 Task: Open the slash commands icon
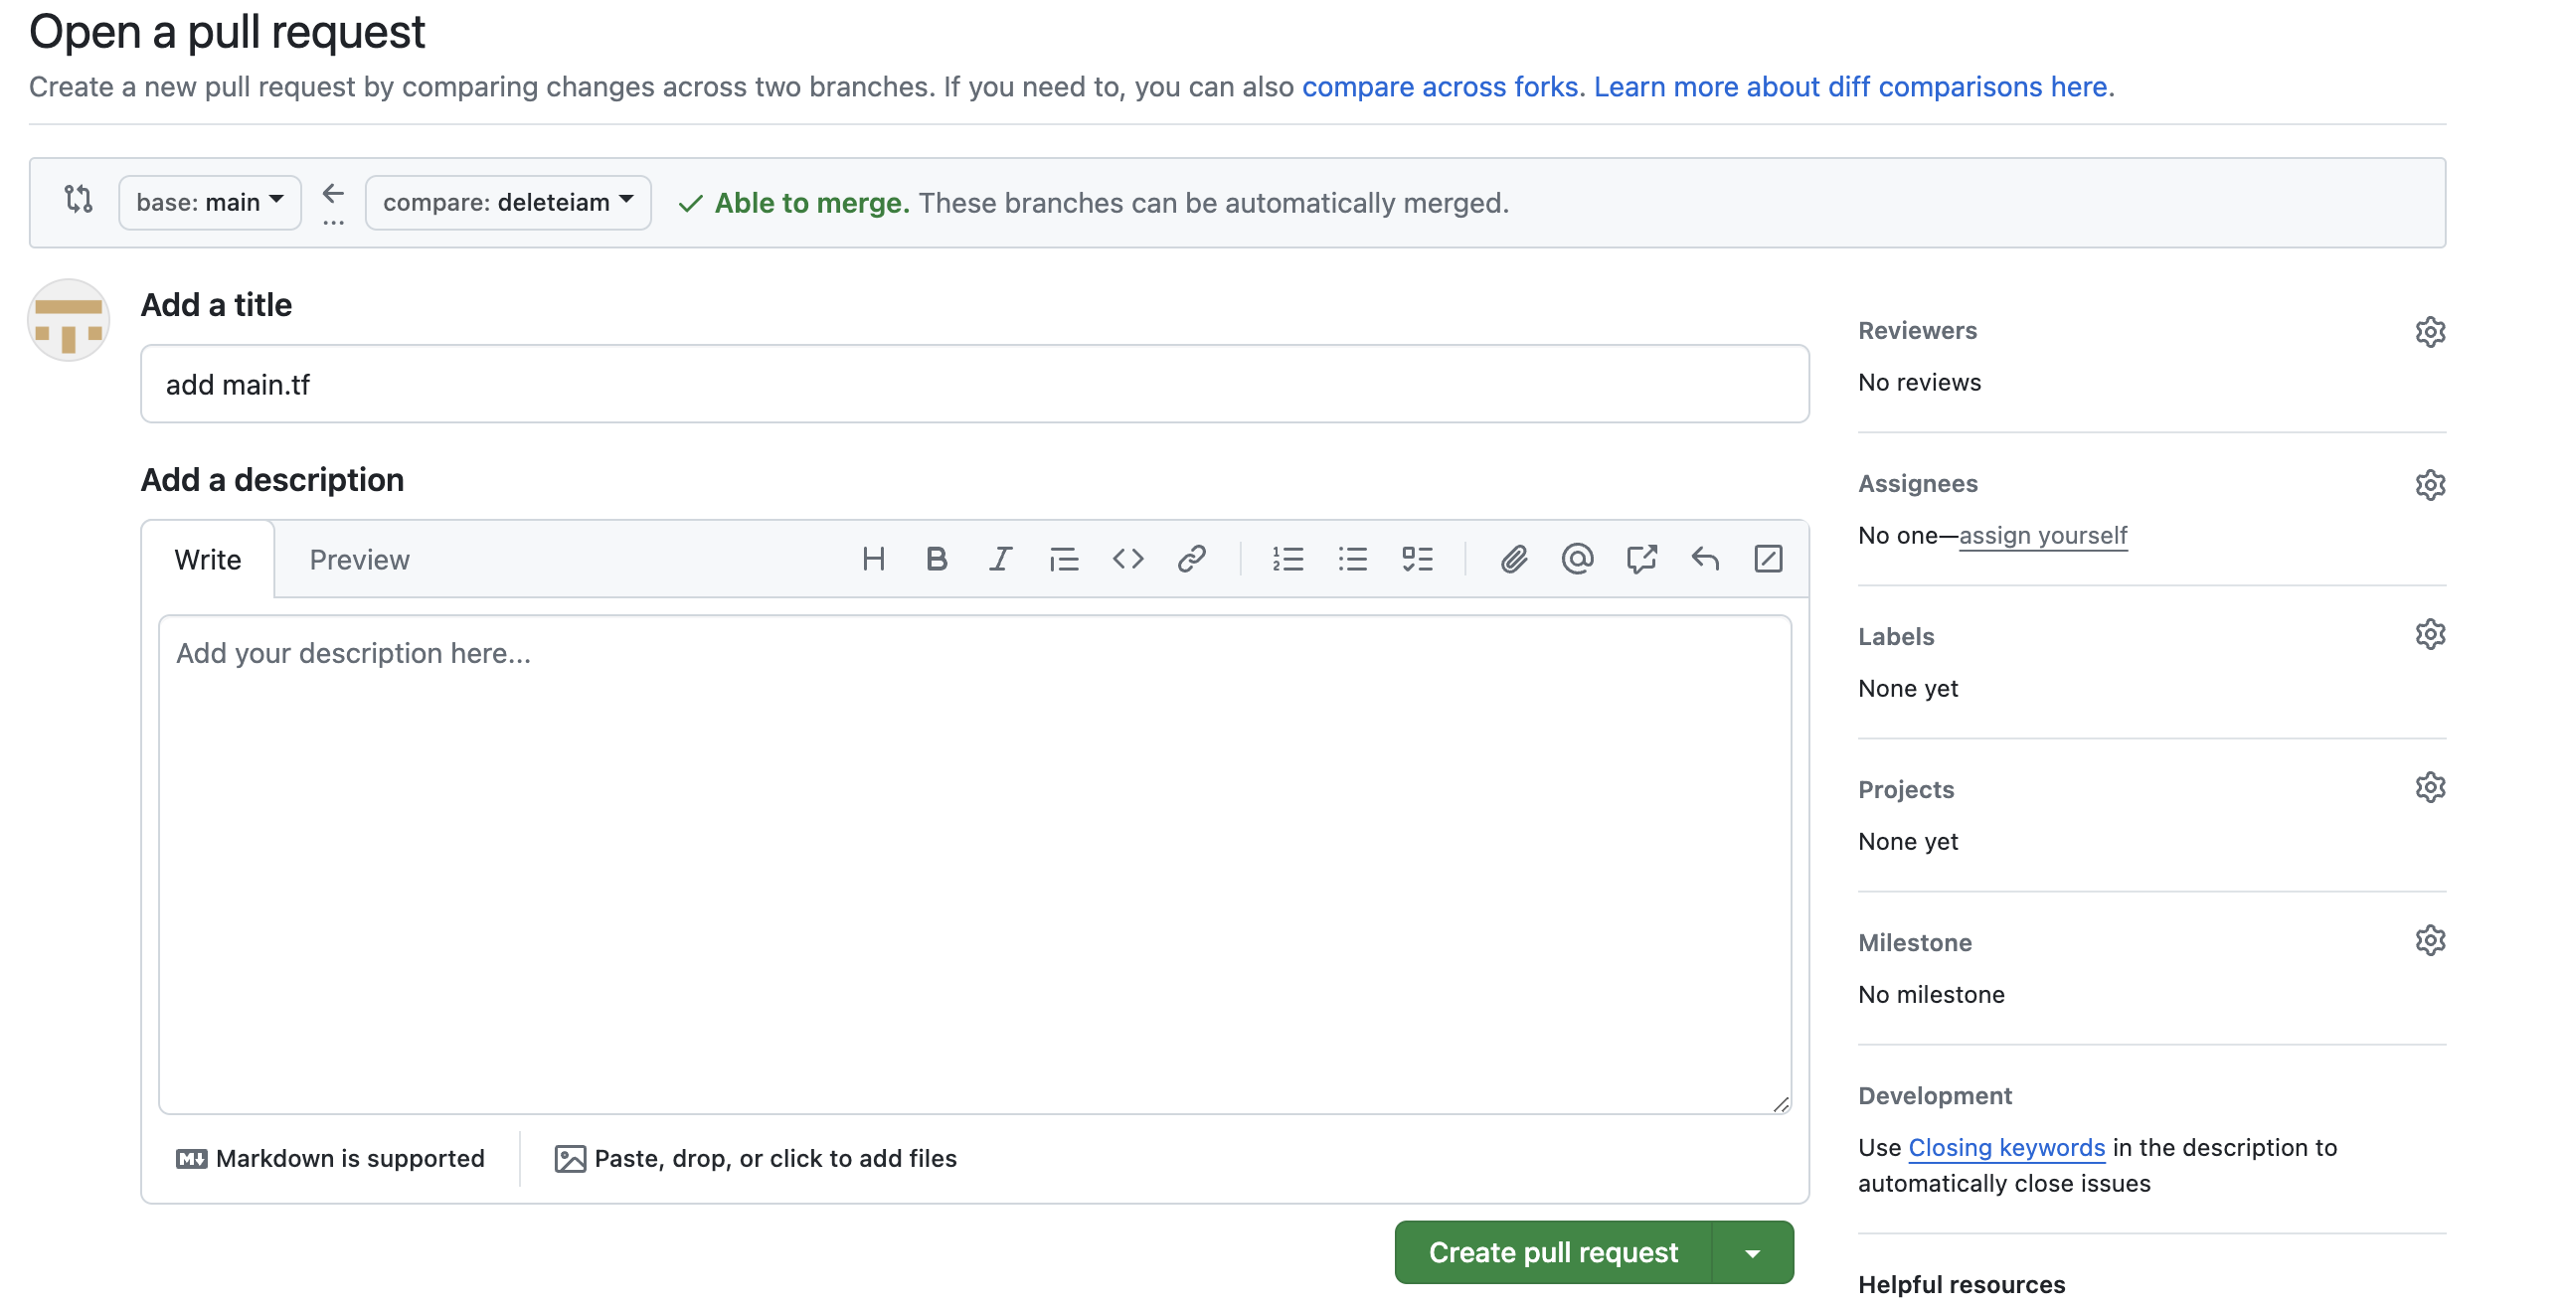pos(1768,559)
